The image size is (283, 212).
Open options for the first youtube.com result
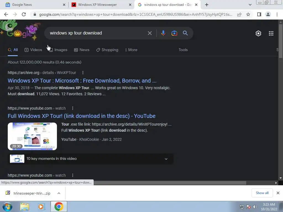pos(73,108)
